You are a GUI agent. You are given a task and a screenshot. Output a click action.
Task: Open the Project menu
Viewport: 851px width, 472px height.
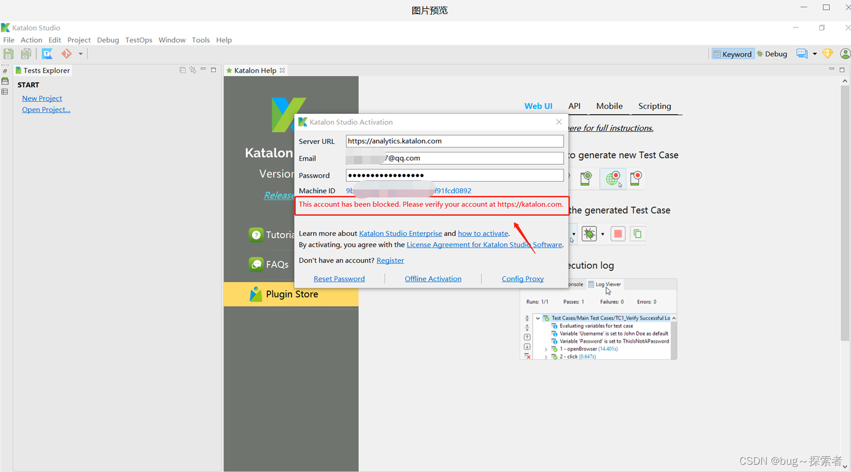click(79, 40)
